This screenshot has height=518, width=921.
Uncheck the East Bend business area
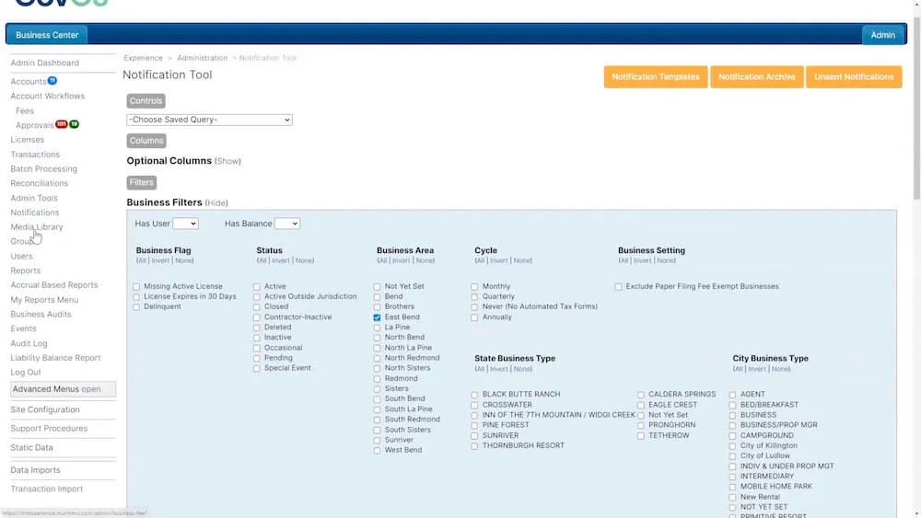coord(377,317)
